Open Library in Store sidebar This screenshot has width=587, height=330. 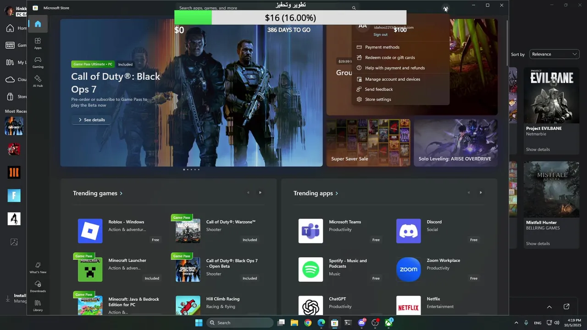pos(38,306)
